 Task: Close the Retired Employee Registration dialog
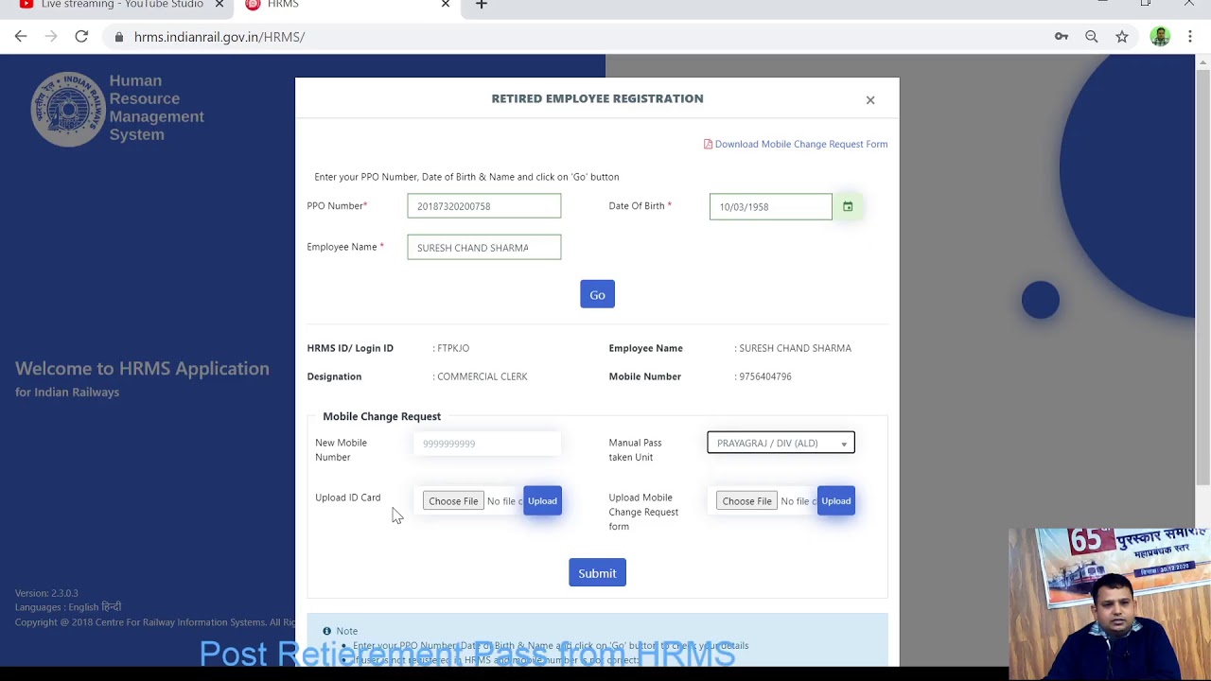pos(870,100)
